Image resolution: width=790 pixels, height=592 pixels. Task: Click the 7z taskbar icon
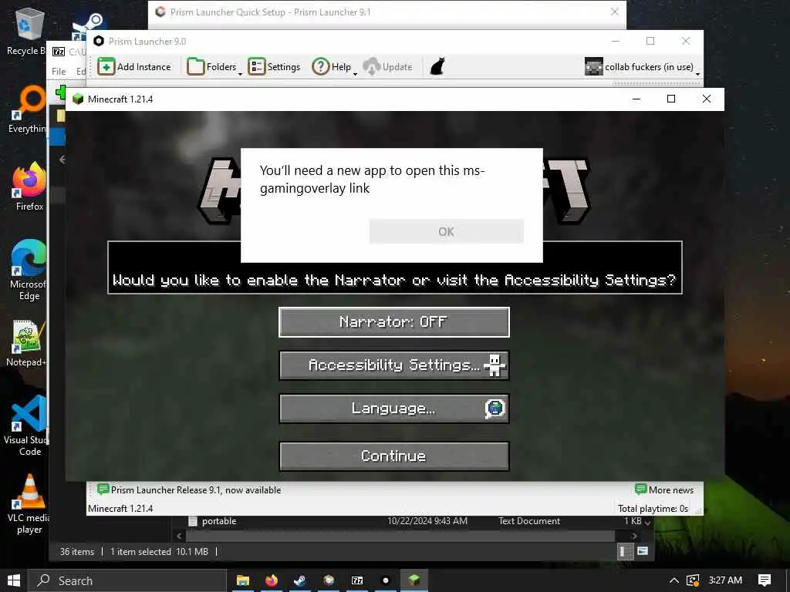357,580
